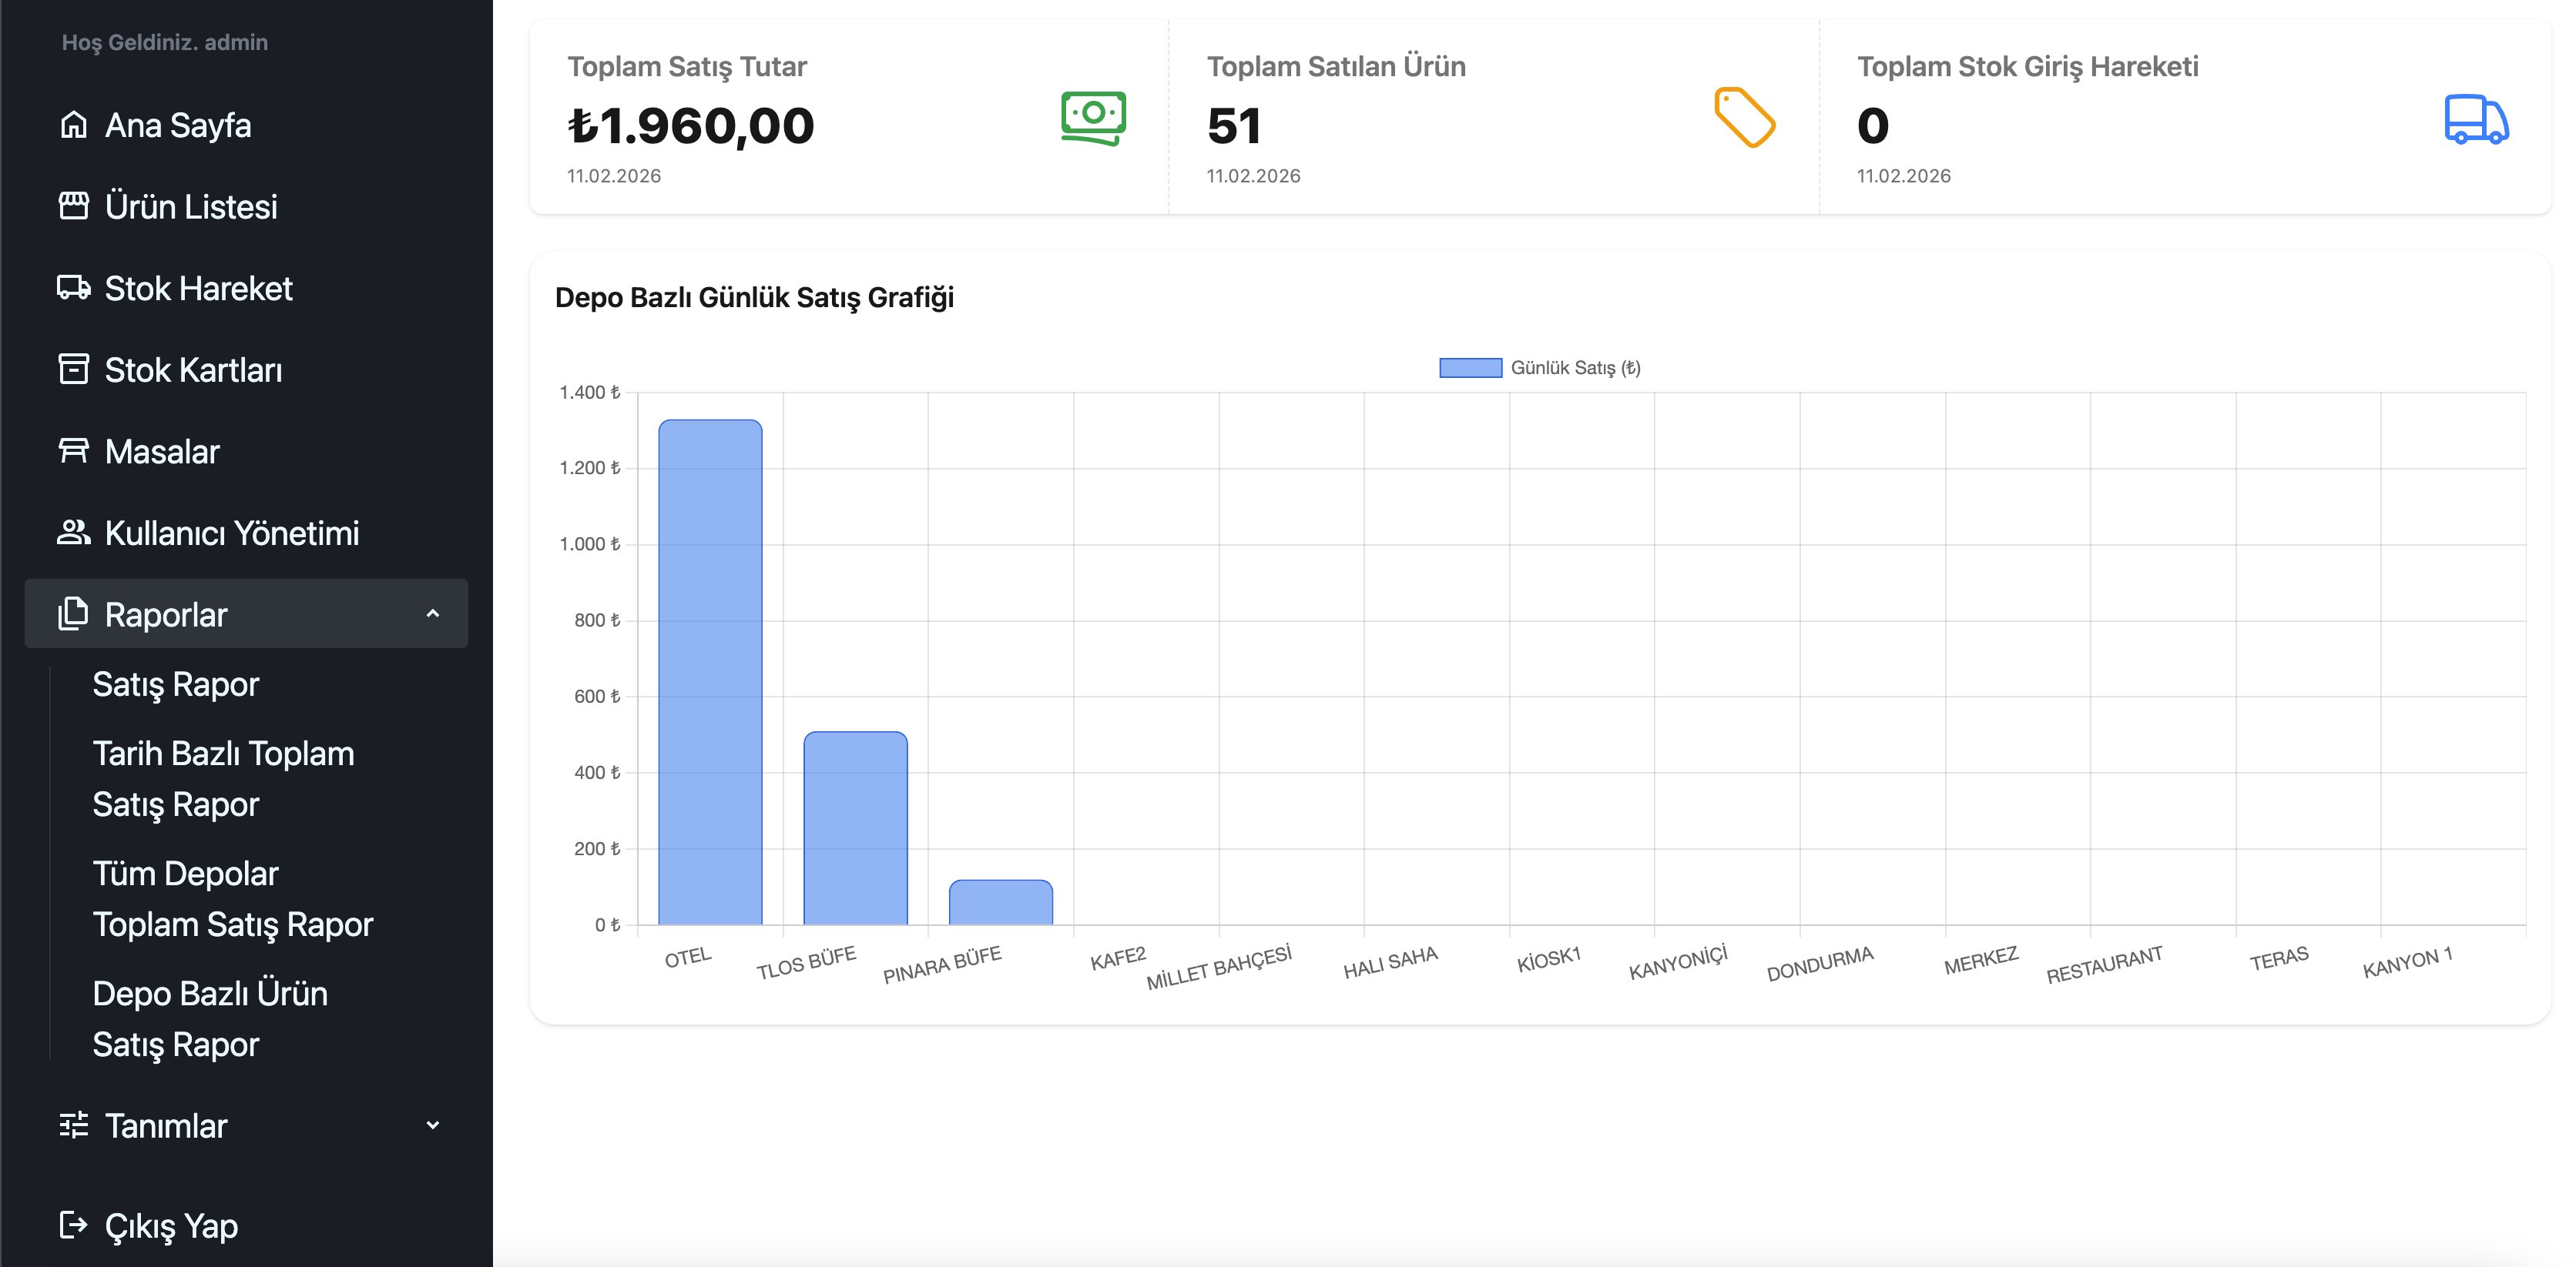The height and width of the screenshot is (1267, 2576).
Task: Toggle Günlük Satış legend color box
Action: [1470, 368]
